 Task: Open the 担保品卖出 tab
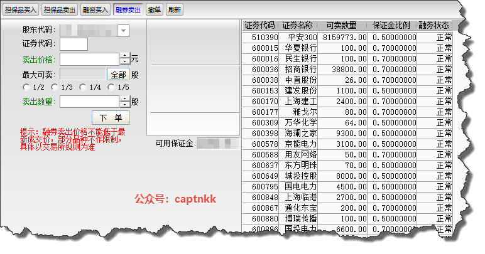coord(60,9)
